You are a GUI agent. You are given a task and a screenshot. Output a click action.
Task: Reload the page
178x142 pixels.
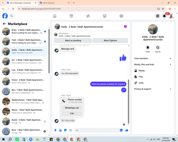pos(13,9)
